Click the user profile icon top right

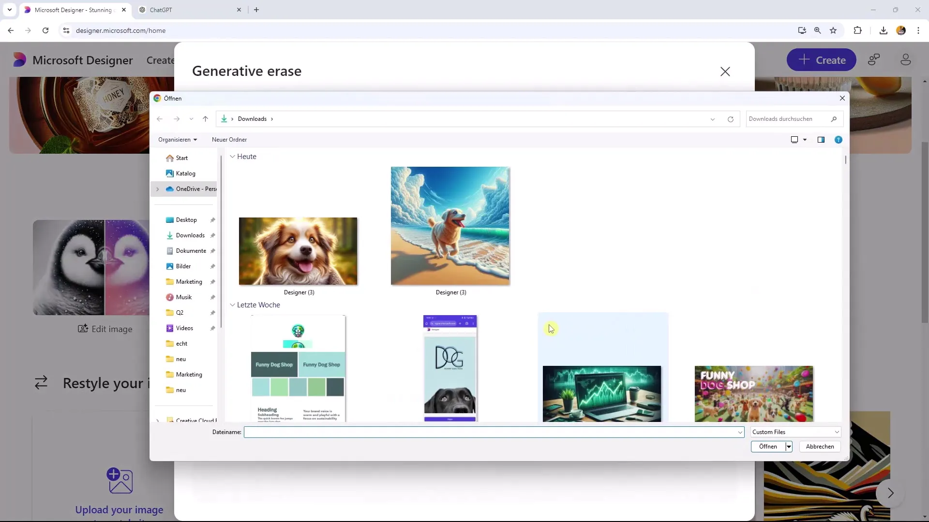[x=906, y=60]
